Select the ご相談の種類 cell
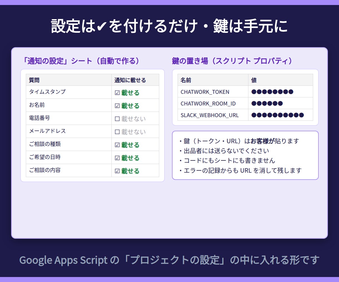 click(x=69, y=144)
